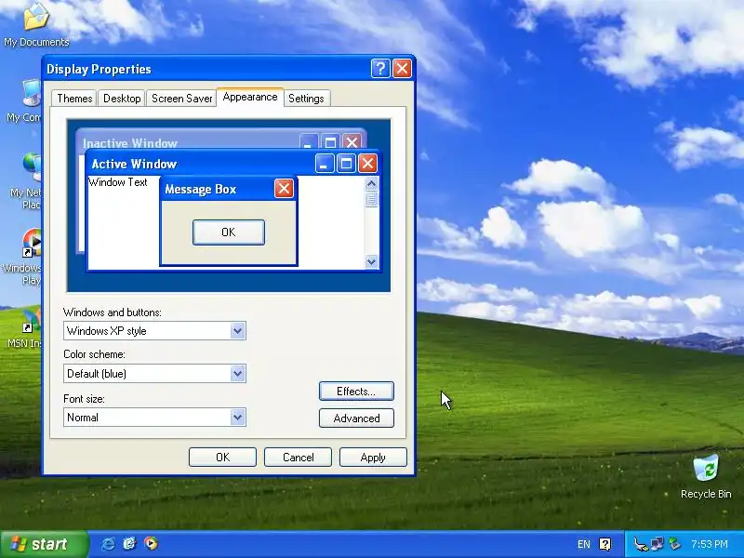Launch Outlook Express from Quick Launch
744x558 pixels.
click(129, 544)
